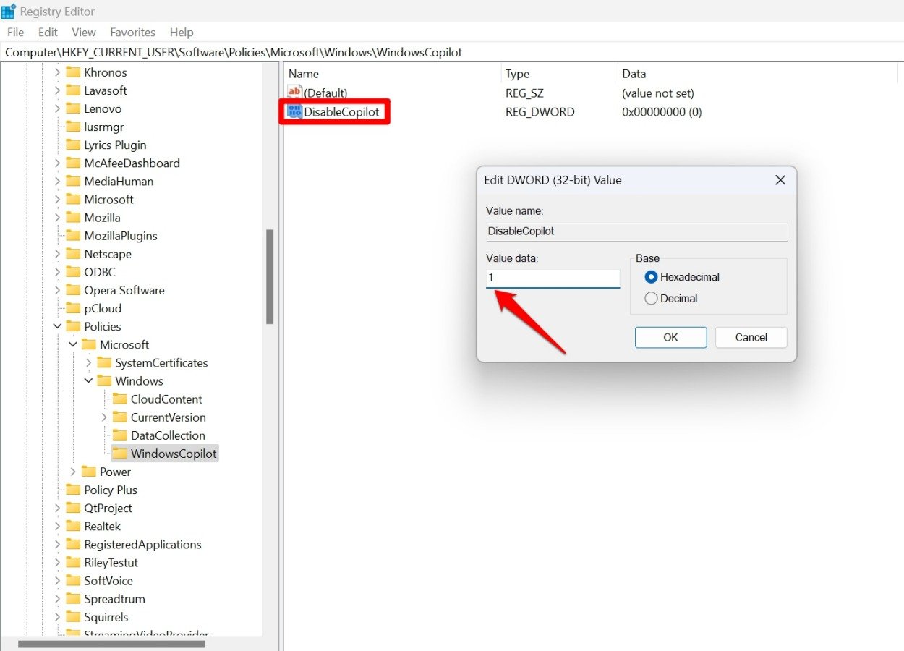Close the Edit DWORD dialog with X
This screenshot has width=904, height=651.
[780, 180]
